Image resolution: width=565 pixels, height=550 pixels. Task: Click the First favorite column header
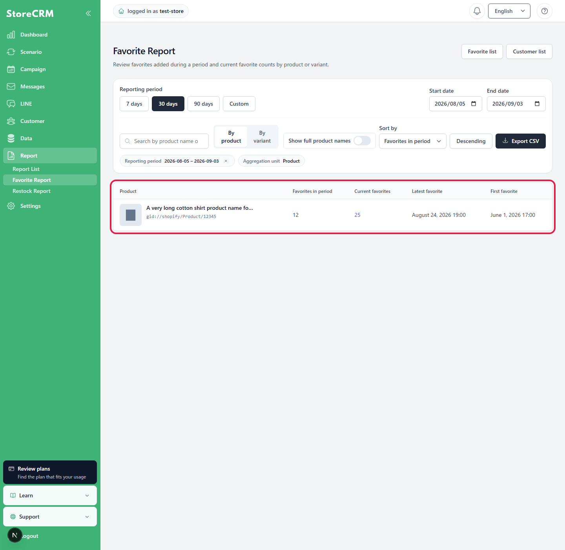coord(504,191)
